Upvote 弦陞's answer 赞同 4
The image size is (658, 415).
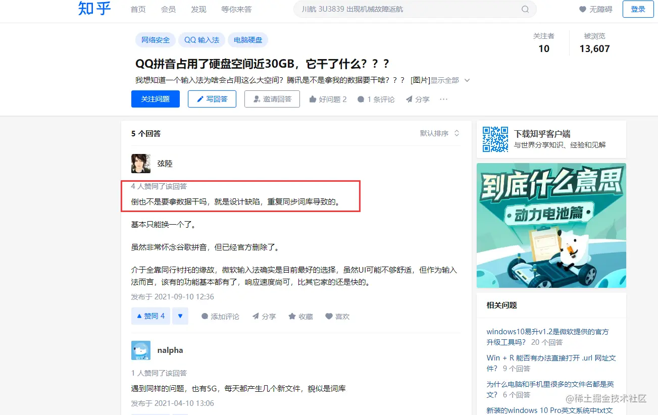coord(150,316)
